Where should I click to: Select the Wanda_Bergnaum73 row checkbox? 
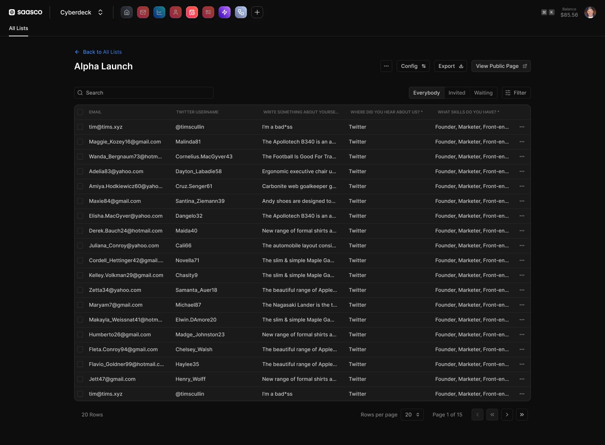pos(80,156)
